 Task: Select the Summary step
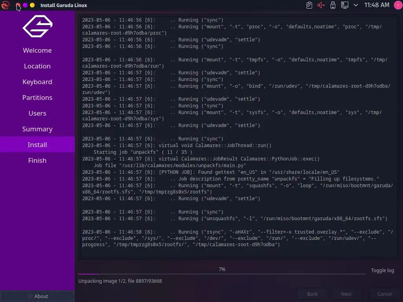pos(37,129)
